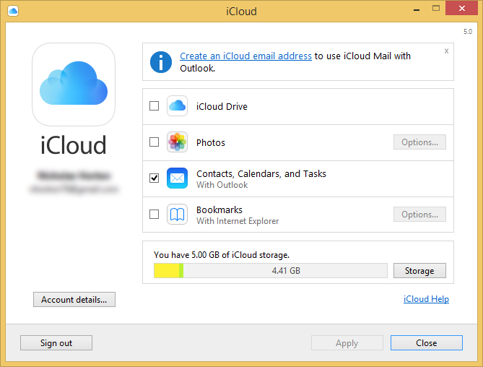This screenshot has height=367, width=483.
Task: Click the With Outlook subtitle
Action: (x=222, y=185)
